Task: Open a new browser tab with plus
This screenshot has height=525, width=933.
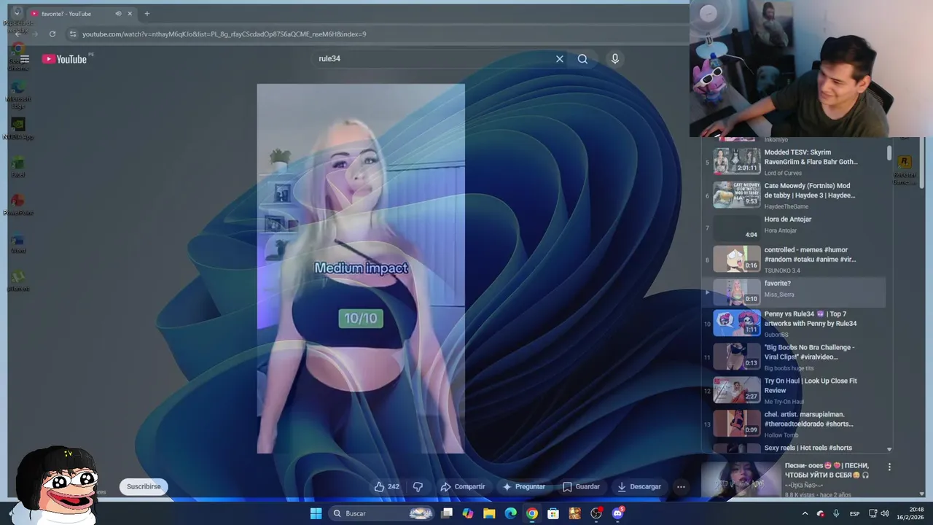Action: [x=147, y=14]
